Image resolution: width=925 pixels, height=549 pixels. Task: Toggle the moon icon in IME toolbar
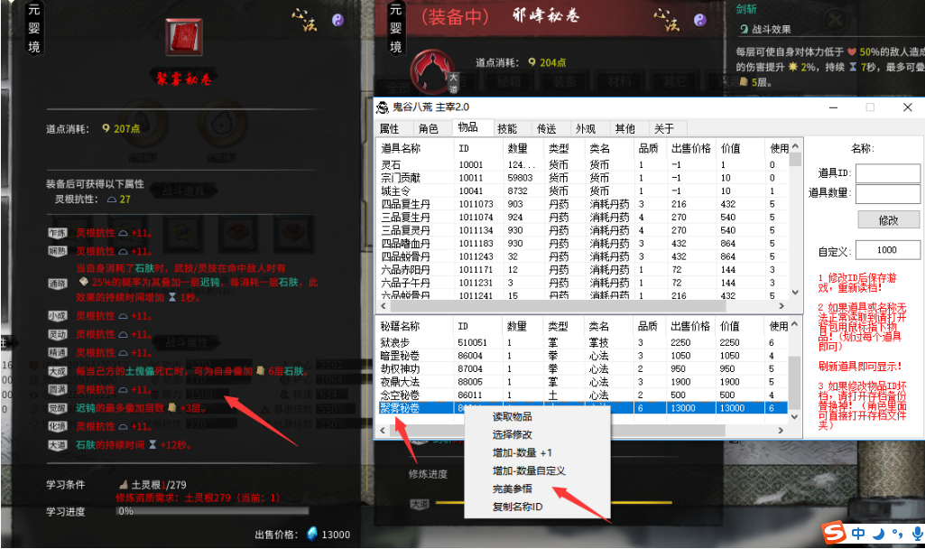tap(878, 535)
